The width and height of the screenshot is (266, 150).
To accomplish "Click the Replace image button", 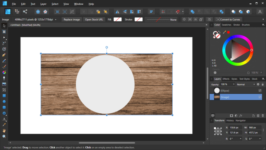I will point(71,19).
